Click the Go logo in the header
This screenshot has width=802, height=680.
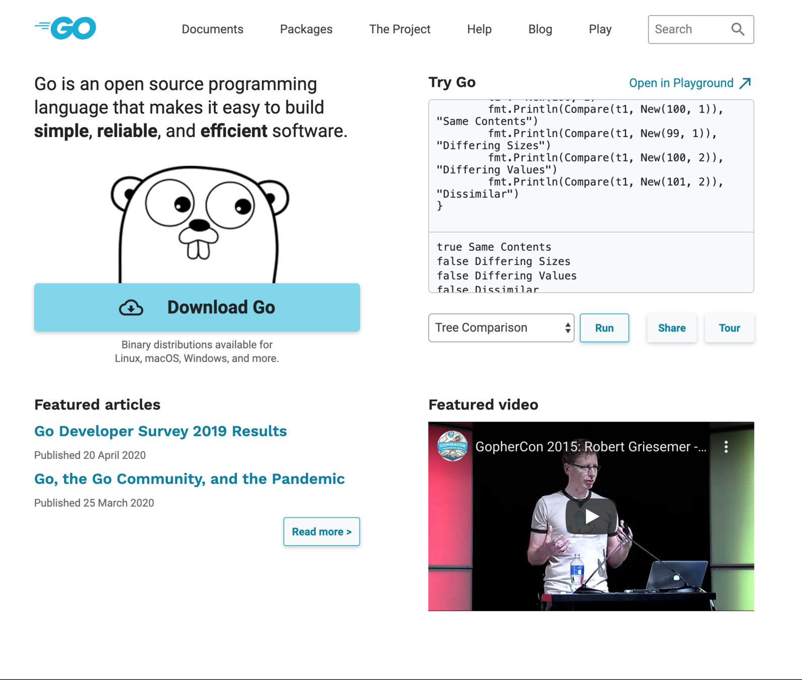pyautogui.click(x=65, y=28)
